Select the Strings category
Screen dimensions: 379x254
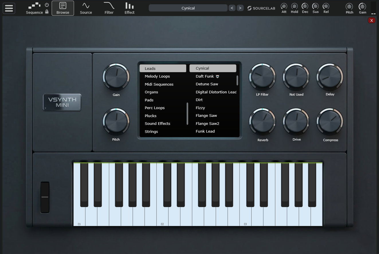151,131
